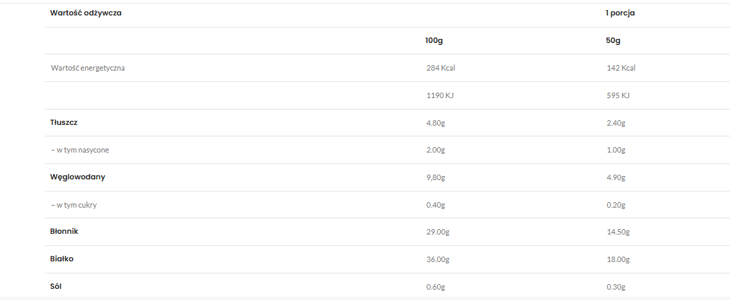Select the "18.00g" protein per-portion value
730x301 pixels.
pos(617,259)
